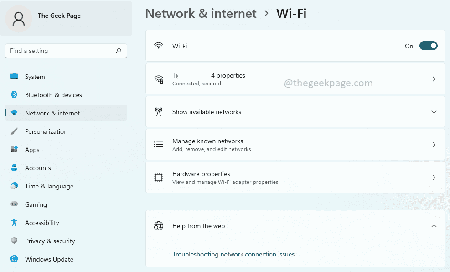Click the Accounts icon in the sidebar
450x272 pixels.
[x=14, y=168]
